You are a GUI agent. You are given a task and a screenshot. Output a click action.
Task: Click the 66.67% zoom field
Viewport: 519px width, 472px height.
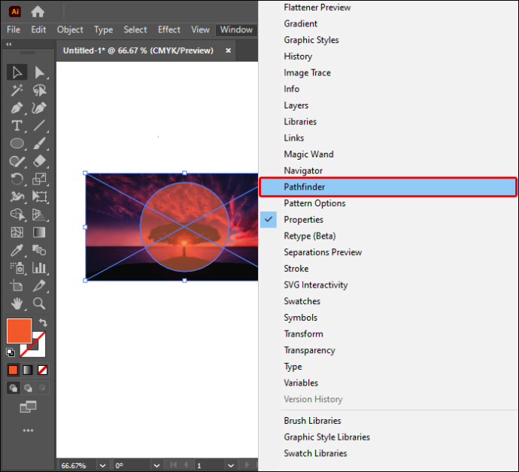click(x=78, y=465)
